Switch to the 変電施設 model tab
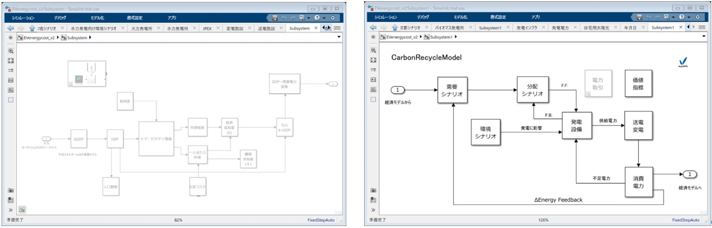Screen dimensions: 712x228 pyautogui.click(x=235, y=28)
